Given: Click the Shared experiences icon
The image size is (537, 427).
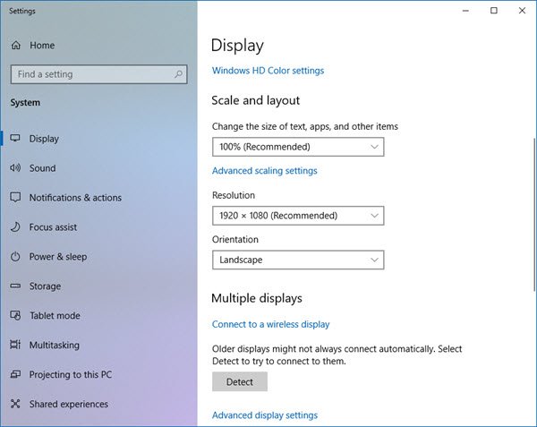Looking at the screenshot, I should coord(15,404).
